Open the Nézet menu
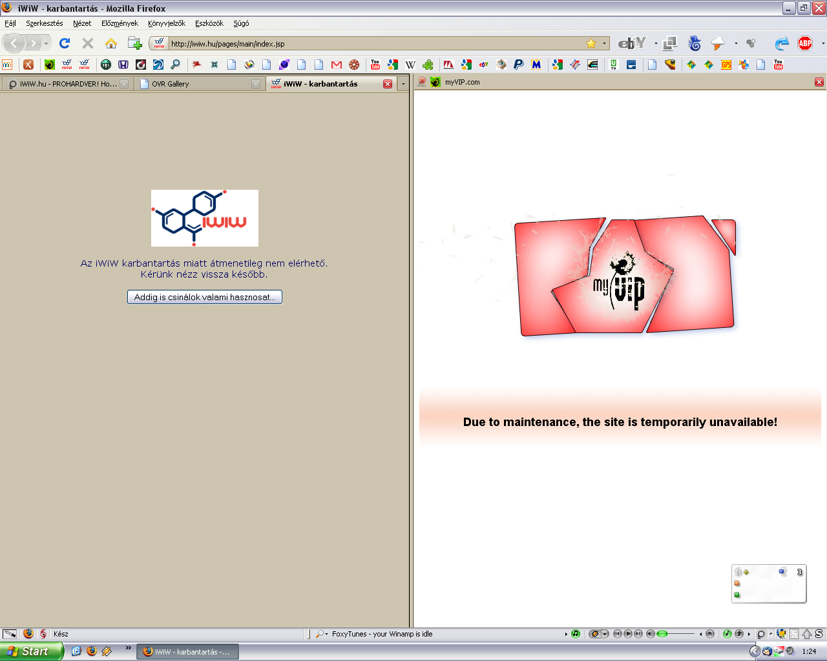The image size is (827, 661). coord(82,23)
